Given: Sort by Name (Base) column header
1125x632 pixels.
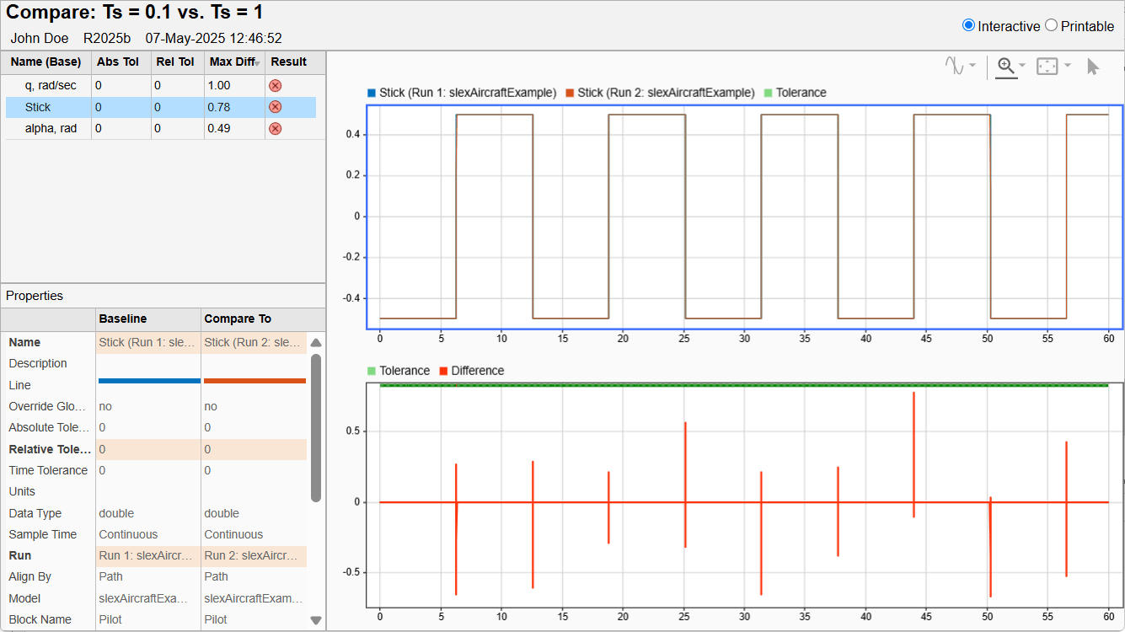Looking at the screenshot, I should (x=46, y=62).
